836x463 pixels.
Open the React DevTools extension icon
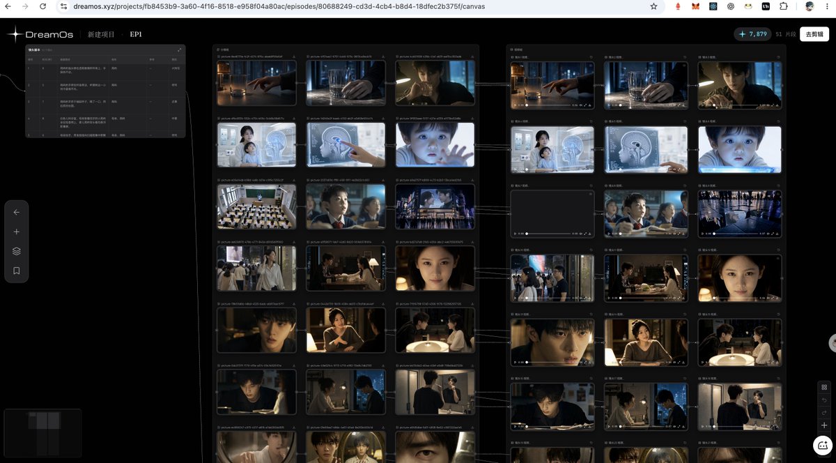[x=713, y=6]
